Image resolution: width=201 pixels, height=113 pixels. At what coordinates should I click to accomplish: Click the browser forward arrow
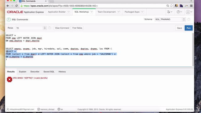pyautogui.click(x=12, y=6)
